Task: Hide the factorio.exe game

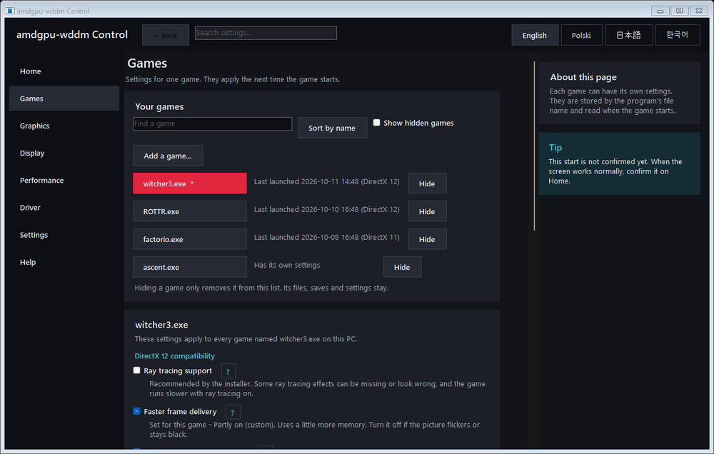Action: point(427,239)
